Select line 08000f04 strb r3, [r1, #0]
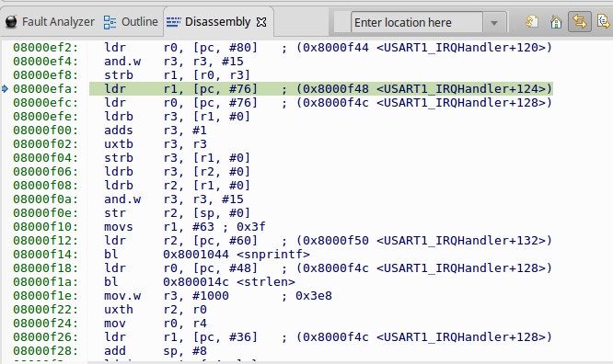The height and width of the screenshot is (364, 613). [132, 158]
